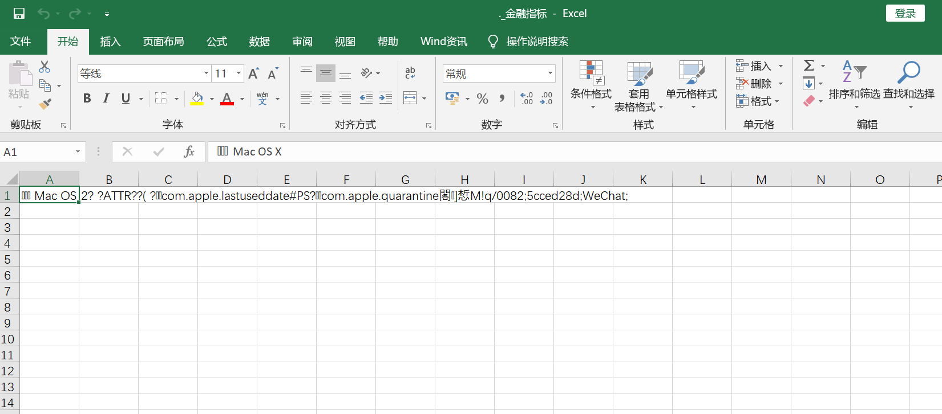Toggle bold formatting
The height and width of the screenshot is (414, 942).
tap(87, 99)
